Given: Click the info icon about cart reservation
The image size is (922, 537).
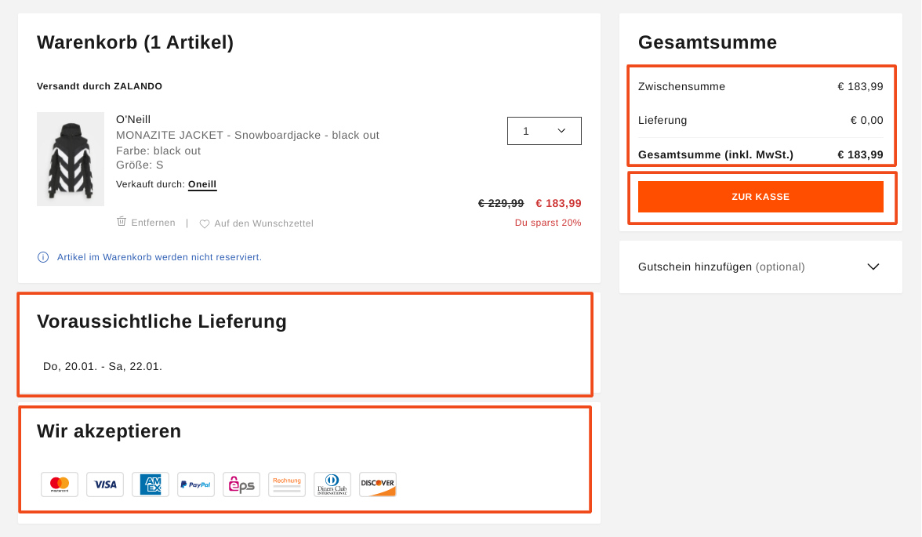Looking at the screenshot, I should click(42, 257).
